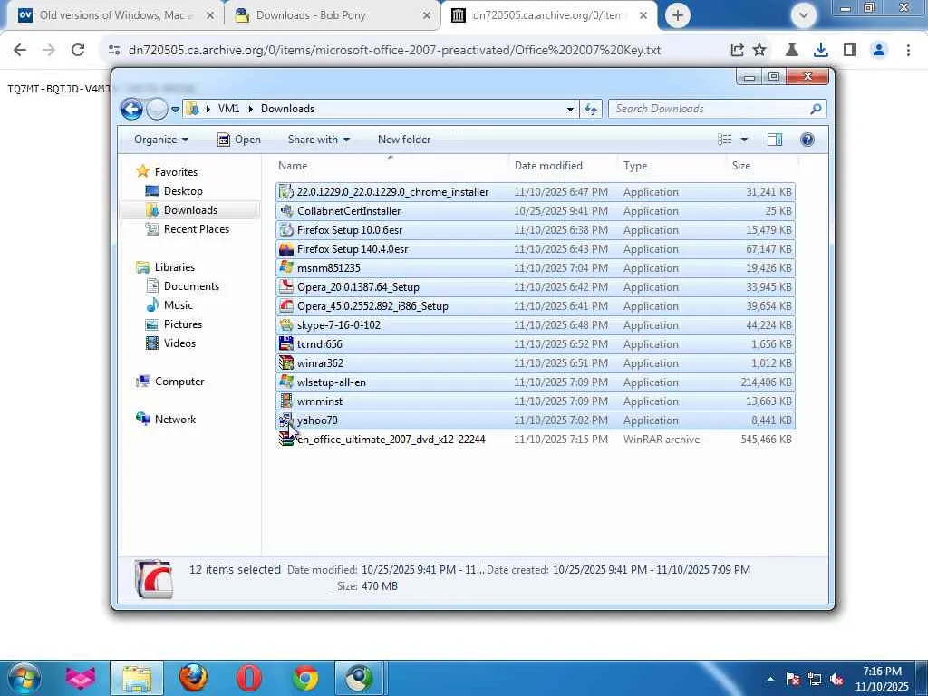Click the skype-7-16-0-102 file icon
This screenshot has width=928, height=696.
(286, 325)
